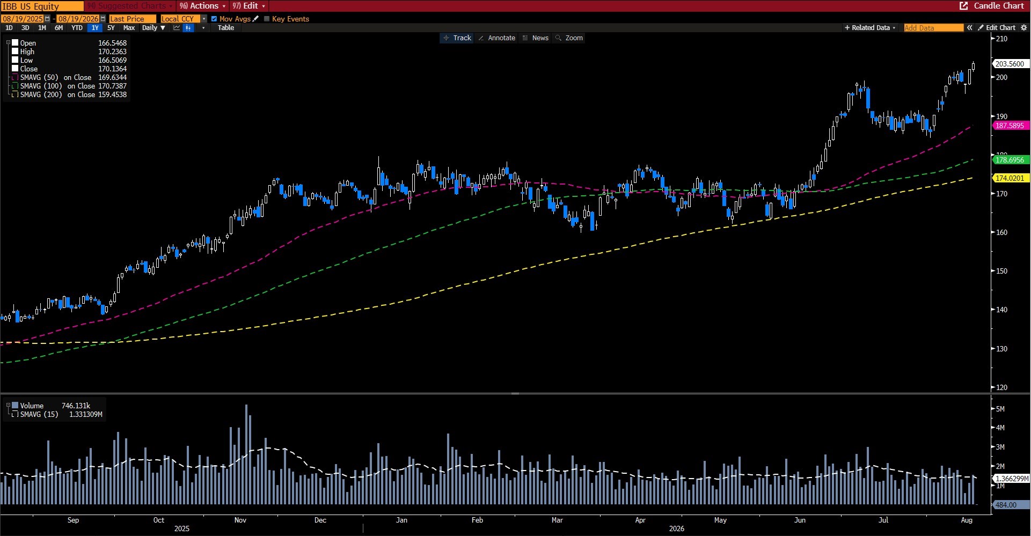Click the Annotate button label
1031x536 pixels.
[x=502, y=38]
